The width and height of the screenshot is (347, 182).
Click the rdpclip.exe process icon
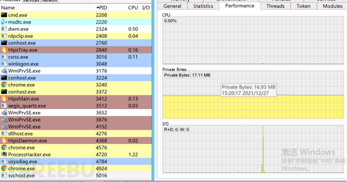[x=4, y=36]
